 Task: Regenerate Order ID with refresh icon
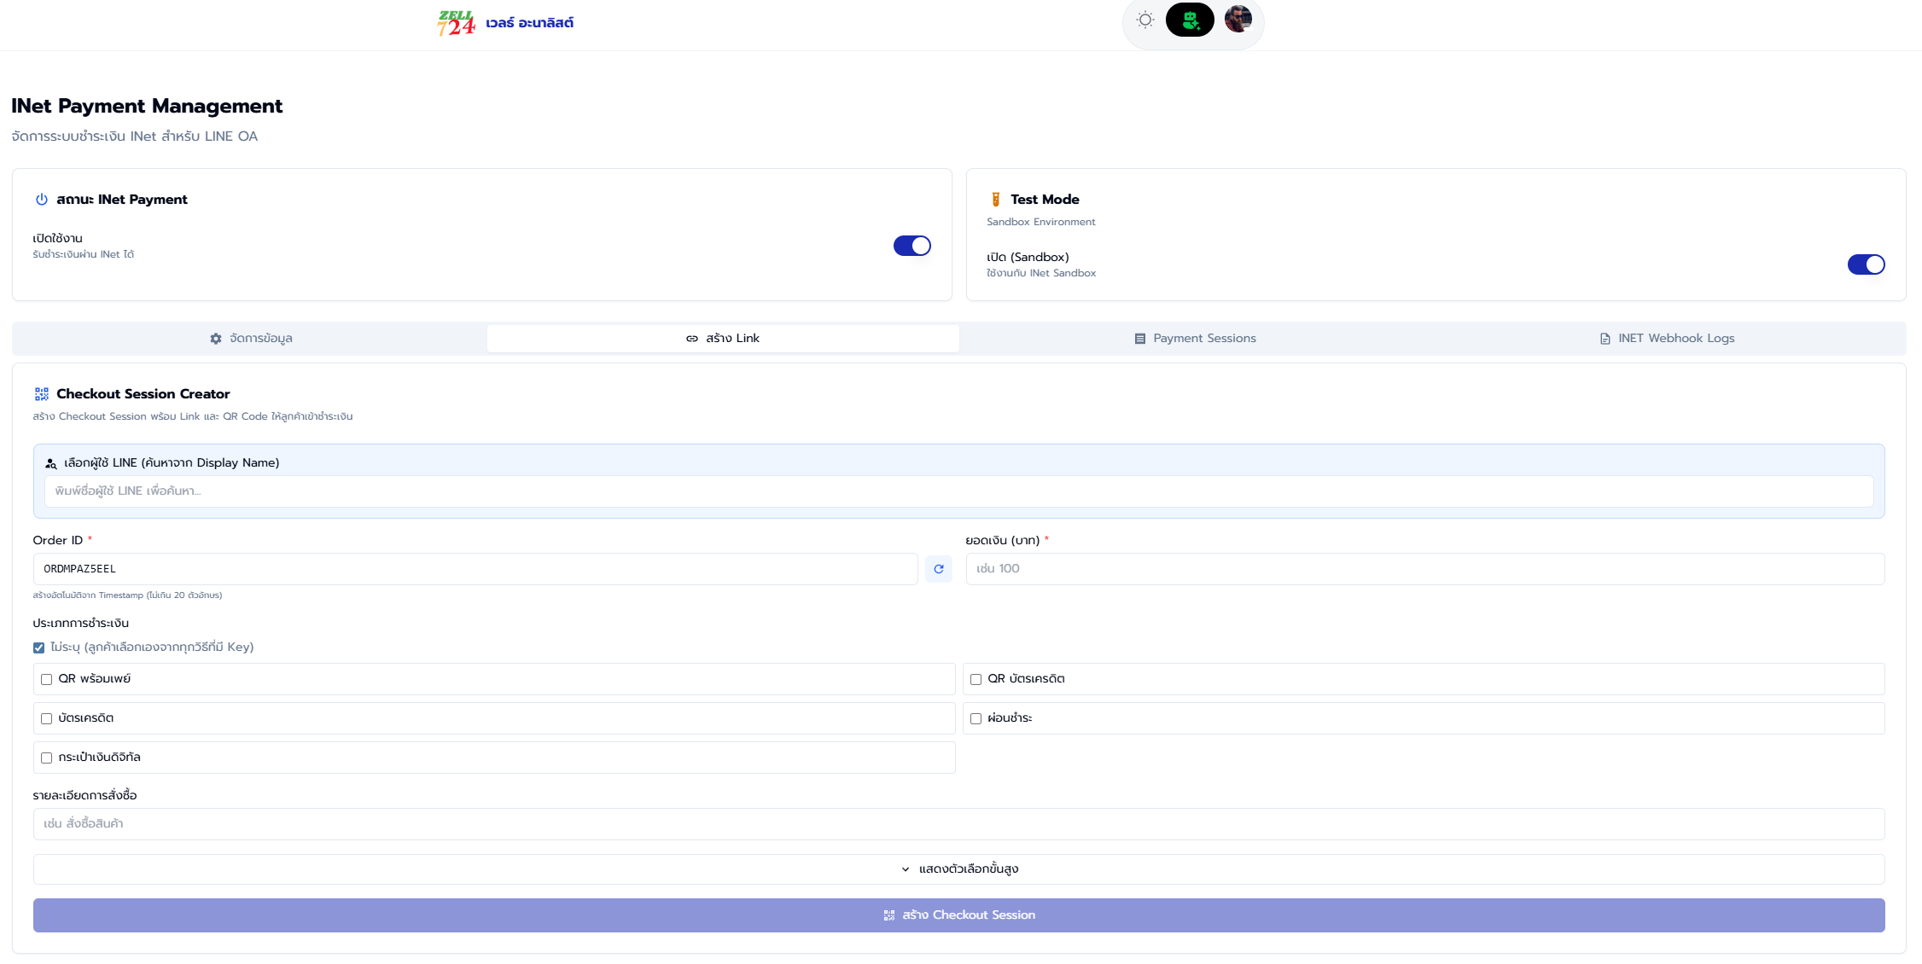939,569
